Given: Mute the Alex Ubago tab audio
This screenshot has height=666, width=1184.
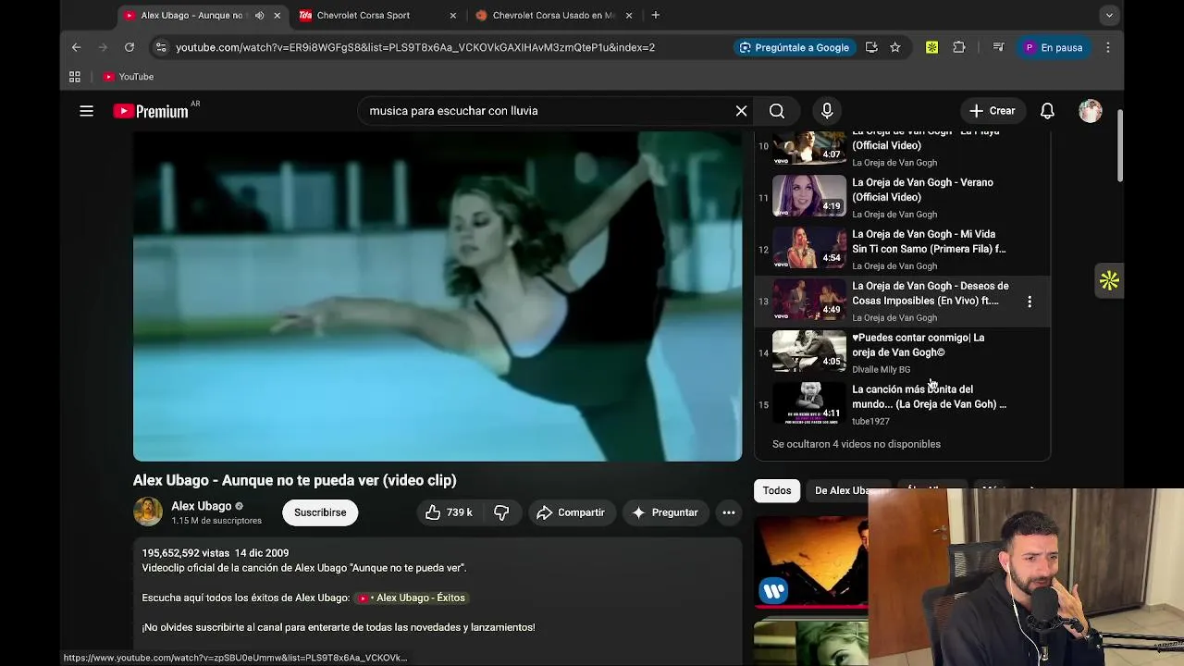Looking at the screenshot, I should [x=259, y=15].
